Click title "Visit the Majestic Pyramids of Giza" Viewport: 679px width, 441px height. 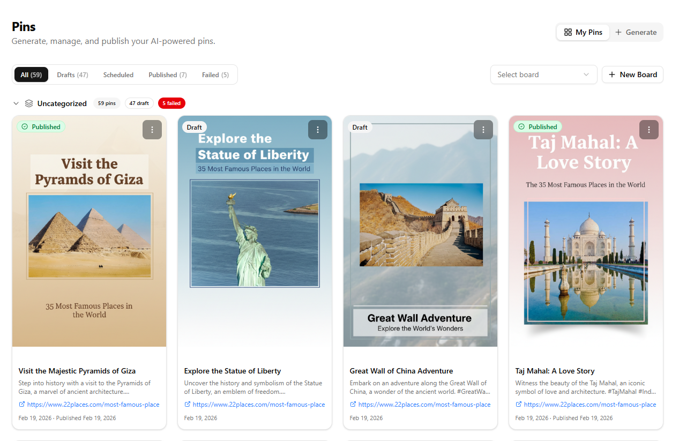77,371
